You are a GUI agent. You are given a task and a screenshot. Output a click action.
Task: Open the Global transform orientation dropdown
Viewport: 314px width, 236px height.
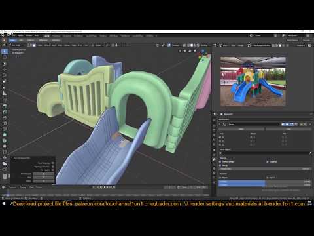coord(97,45)
